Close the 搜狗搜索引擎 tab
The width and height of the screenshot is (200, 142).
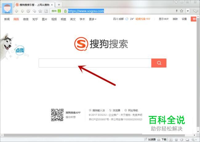(52, 5)
